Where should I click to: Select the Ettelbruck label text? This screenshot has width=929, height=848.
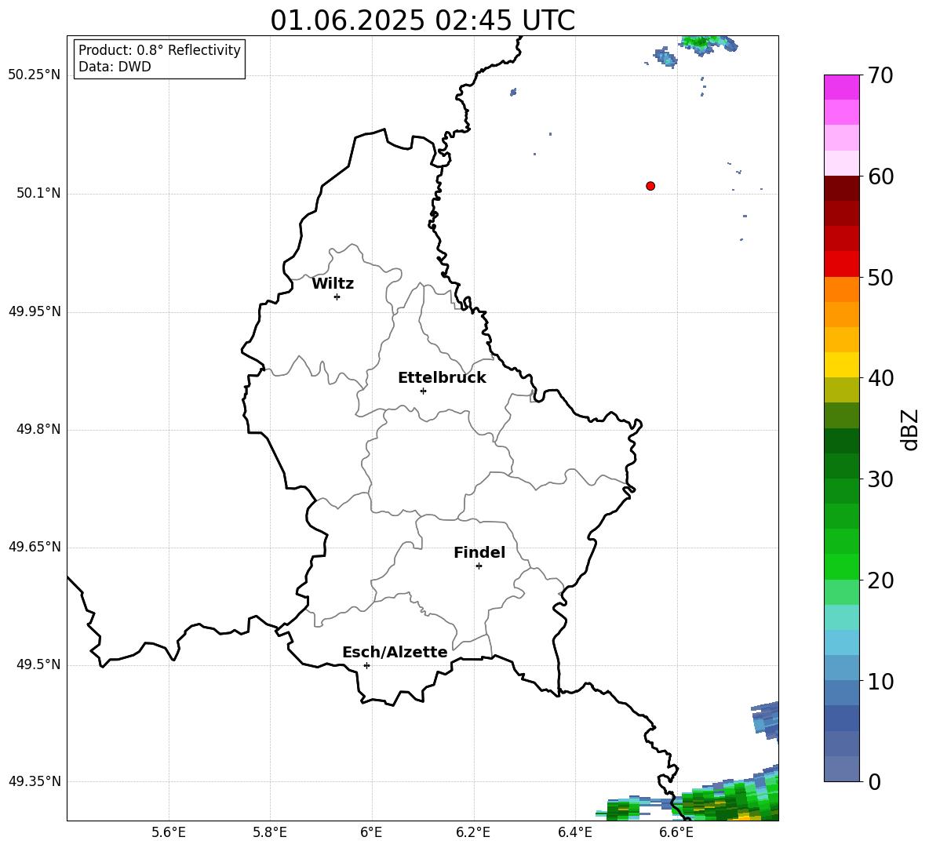(442, 377)
